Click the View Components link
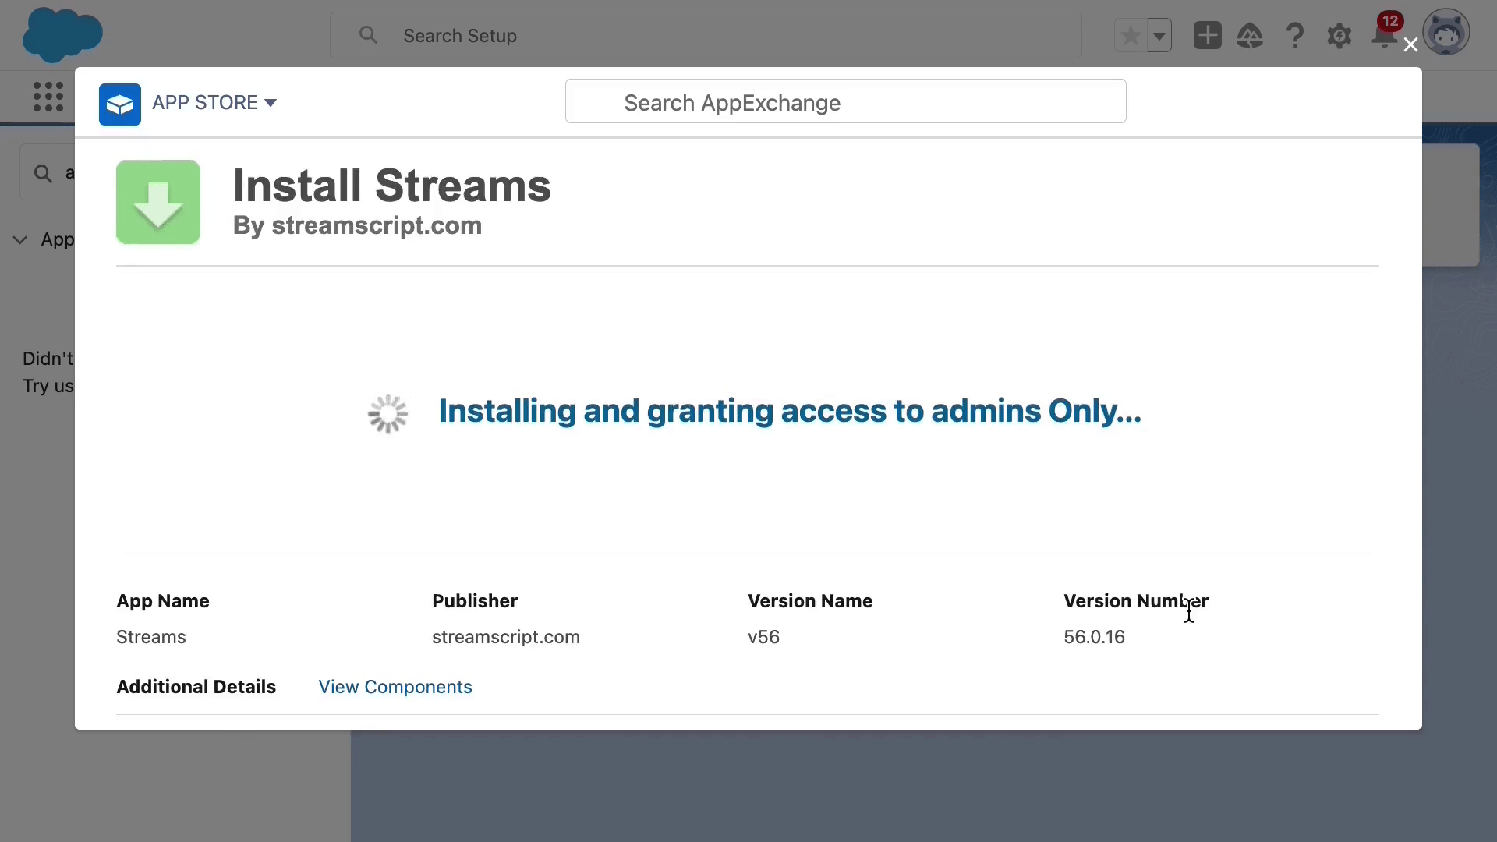1497x842 pixels. pyautogui.click(x=395, y=687)
